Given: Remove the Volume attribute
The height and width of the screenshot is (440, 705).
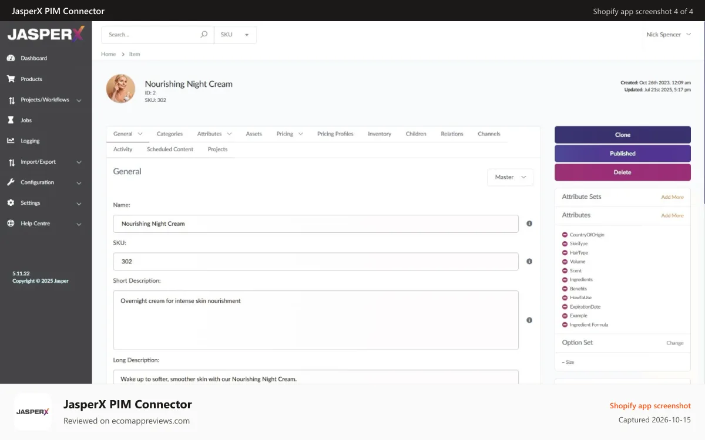Looking at the screenshot, I should pos(565,262).
